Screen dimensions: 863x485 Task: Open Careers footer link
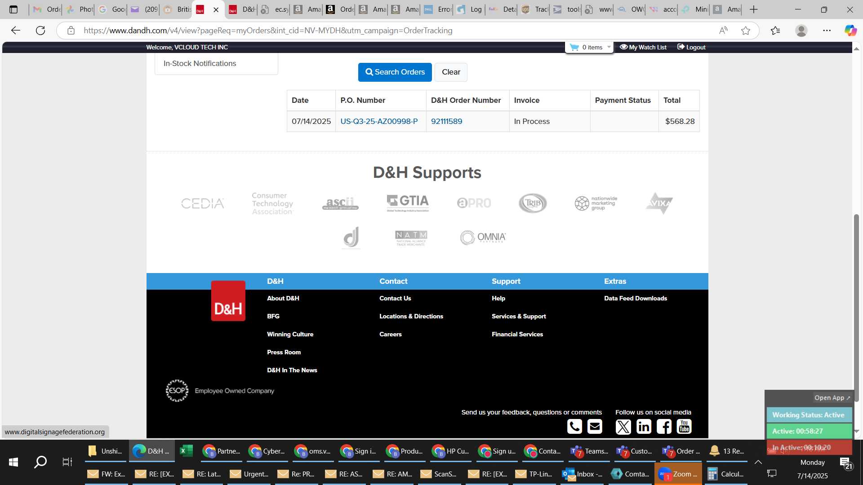click(x=390, y=334)
